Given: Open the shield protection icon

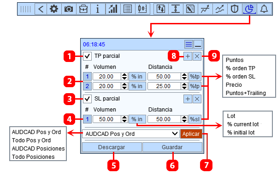Looking at the screenshot, I should 235,9.
